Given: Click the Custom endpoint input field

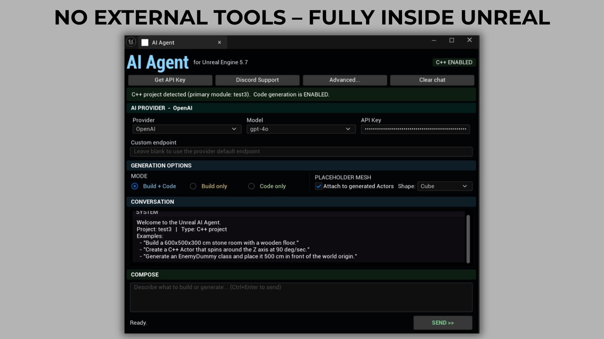Looking at the screenshot, I should pyautogui.click(x=301, y=152).
